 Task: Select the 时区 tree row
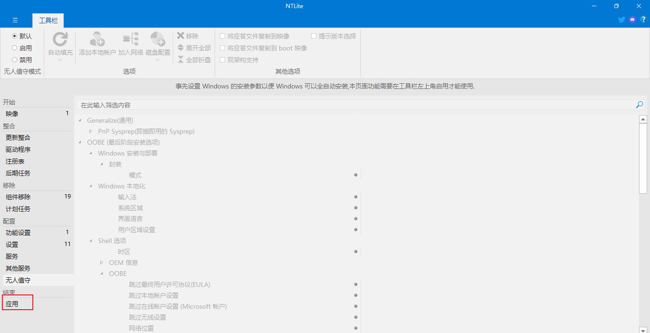(x=124, y=252)
